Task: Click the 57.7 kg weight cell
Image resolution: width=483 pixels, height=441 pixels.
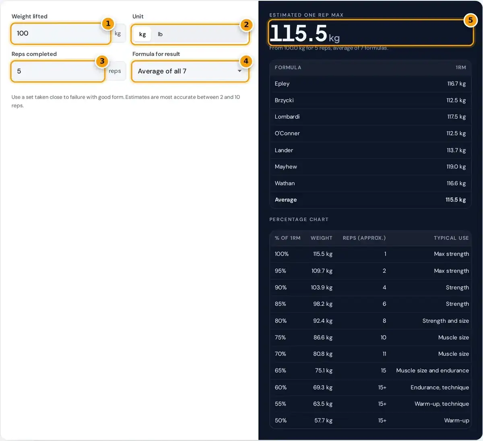Action: click(x=323, y=420)
